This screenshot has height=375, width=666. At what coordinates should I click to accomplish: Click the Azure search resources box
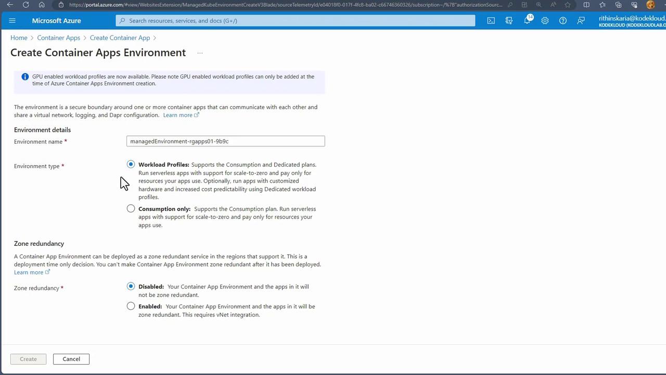[x=295, y=21]
